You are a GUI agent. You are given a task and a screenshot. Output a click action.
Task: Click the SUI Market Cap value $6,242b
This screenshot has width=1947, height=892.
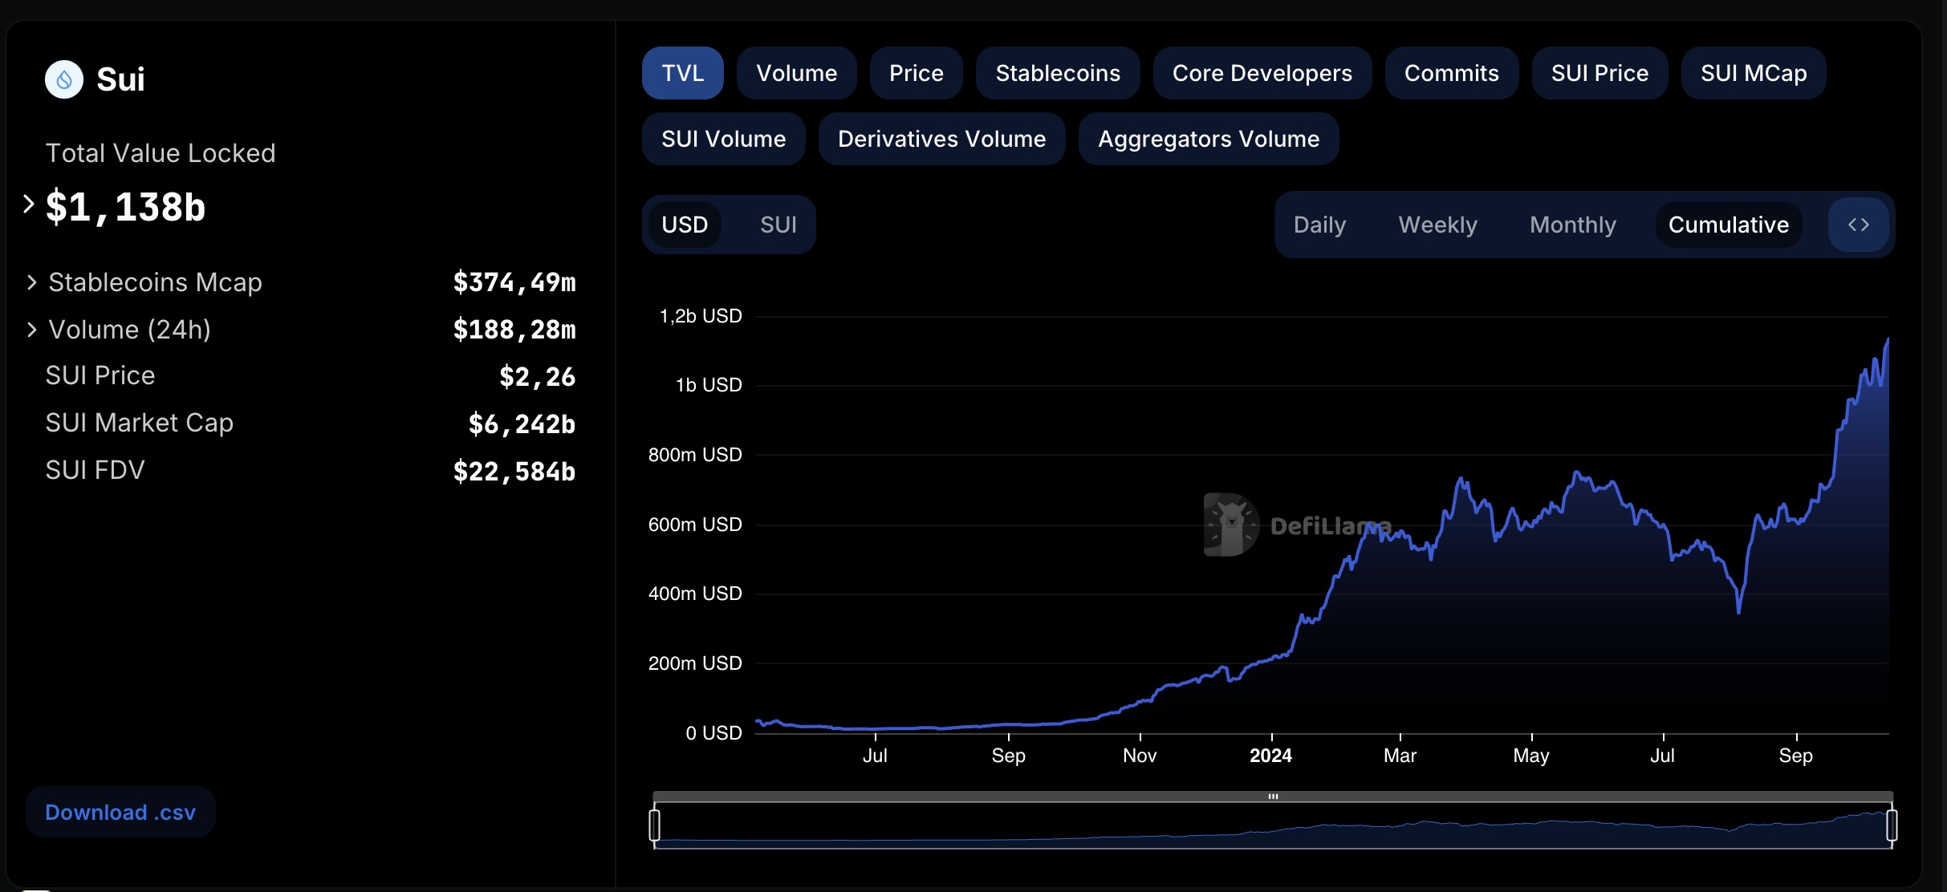tap(522, 424)
